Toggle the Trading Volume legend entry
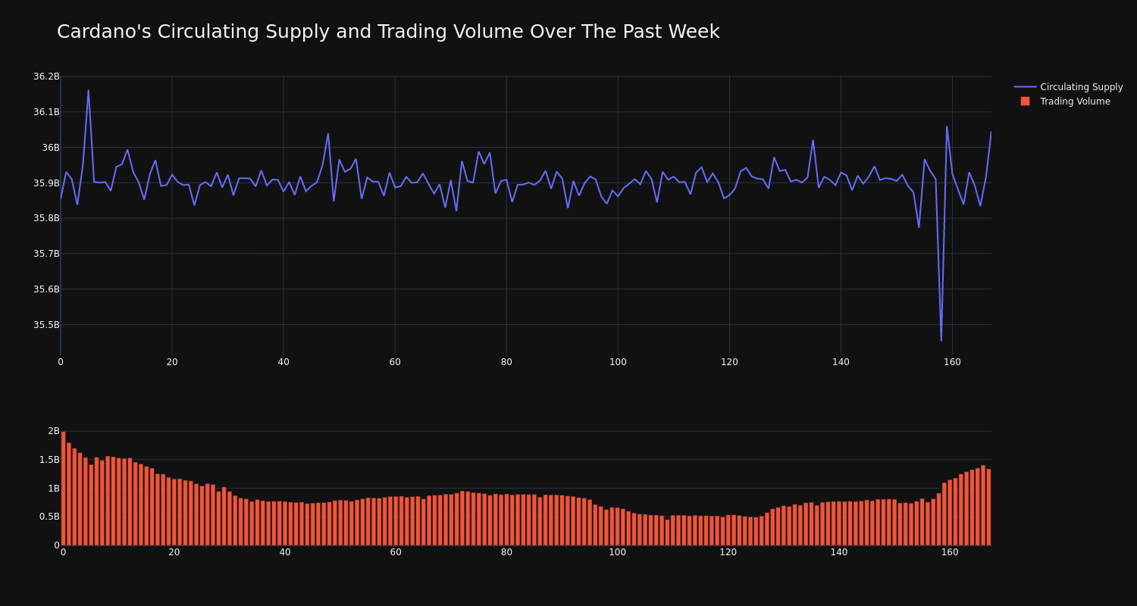The image size is (1137, 606). point(1065,102)
